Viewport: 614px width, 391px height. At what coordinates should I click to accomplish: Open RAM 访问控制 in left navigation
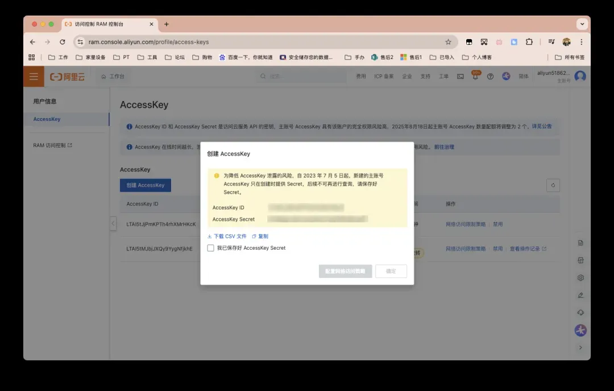52,145
